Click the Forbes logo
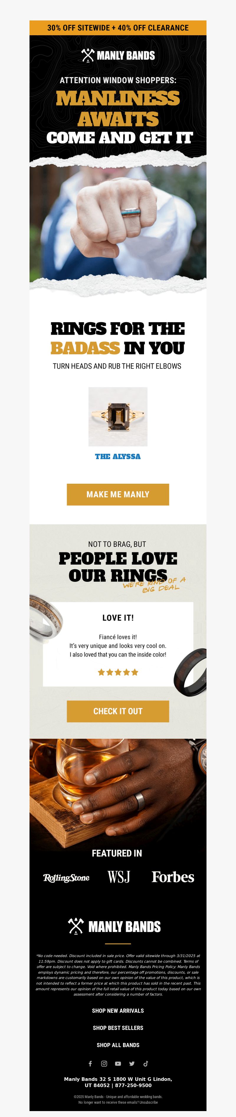Screen dimensions: 236x1117 point(173,877)
